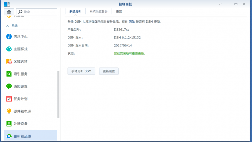Switch to 系统更新 tab
252x142 pixels.
[x=75, y=11]
